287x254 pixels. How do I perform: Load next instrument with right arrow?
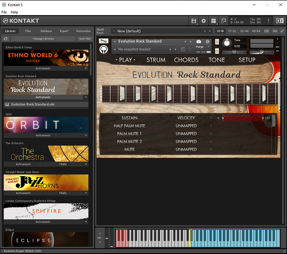click(x=191, y=42)
